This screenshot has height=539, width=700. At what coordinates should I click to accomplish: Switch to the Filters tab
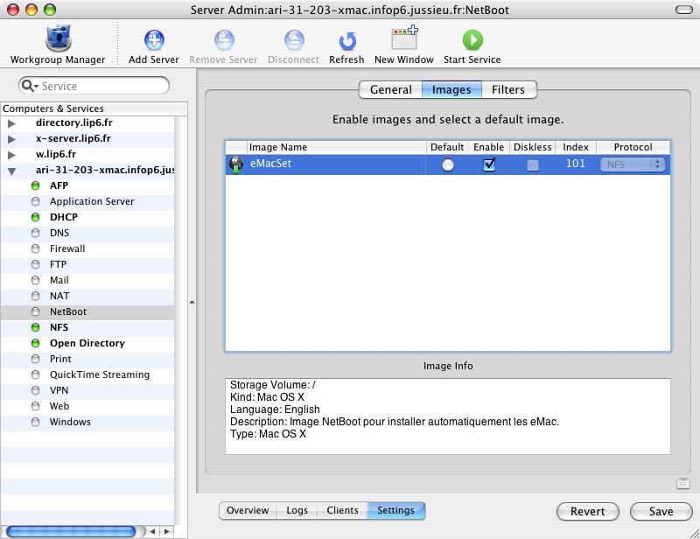[507, 89]
